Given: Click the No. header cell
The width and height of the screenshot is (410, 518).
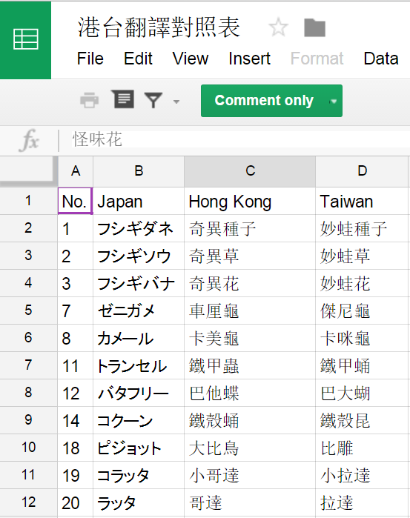Looking at the screenshot, I should pos(76,201).
